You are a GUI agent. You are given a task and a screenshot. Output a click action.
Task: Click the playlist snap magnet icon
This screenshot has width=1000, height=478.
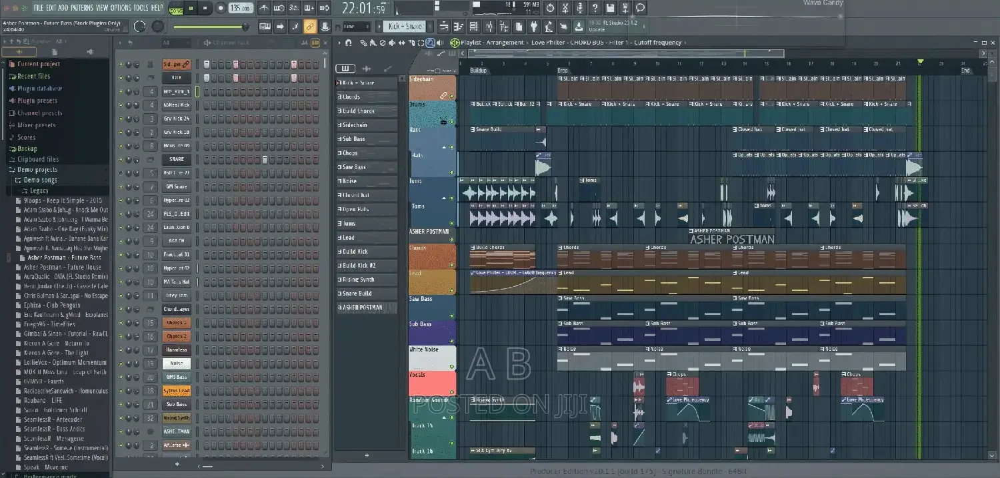click(x=349, y=43)
